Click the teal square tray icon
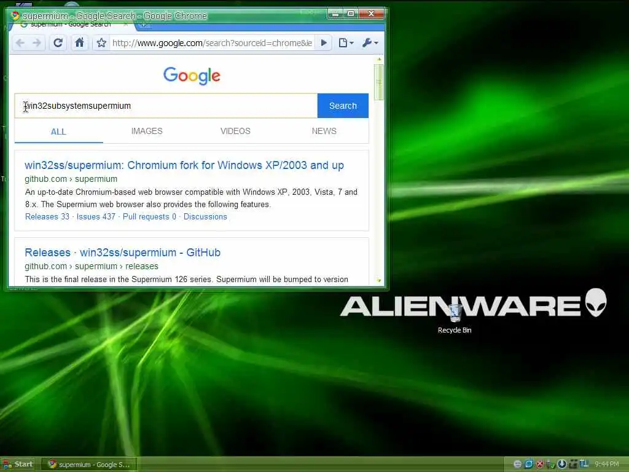The width and height of the screenshot is (629, 472). tap(529, 465)
